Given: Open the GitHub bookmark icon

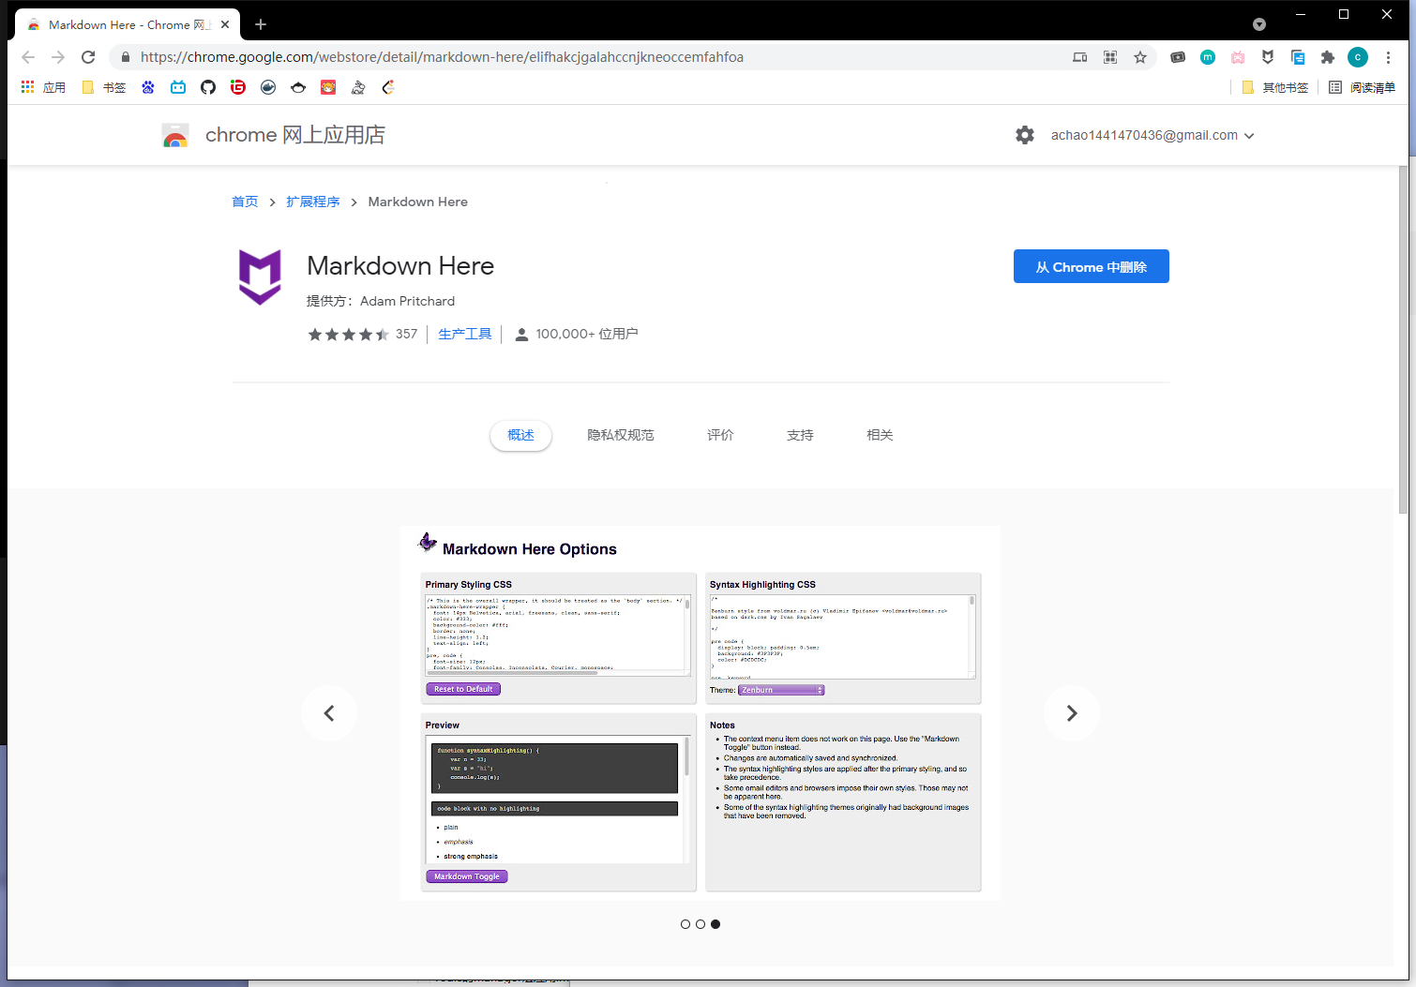Looking at the screenshot, I should [208, 87].
